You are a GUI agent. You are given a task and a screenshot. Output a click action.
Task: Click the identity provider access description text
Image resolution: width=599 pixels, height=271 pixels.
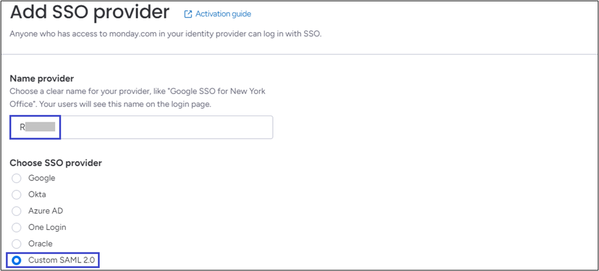coord(165,33)
